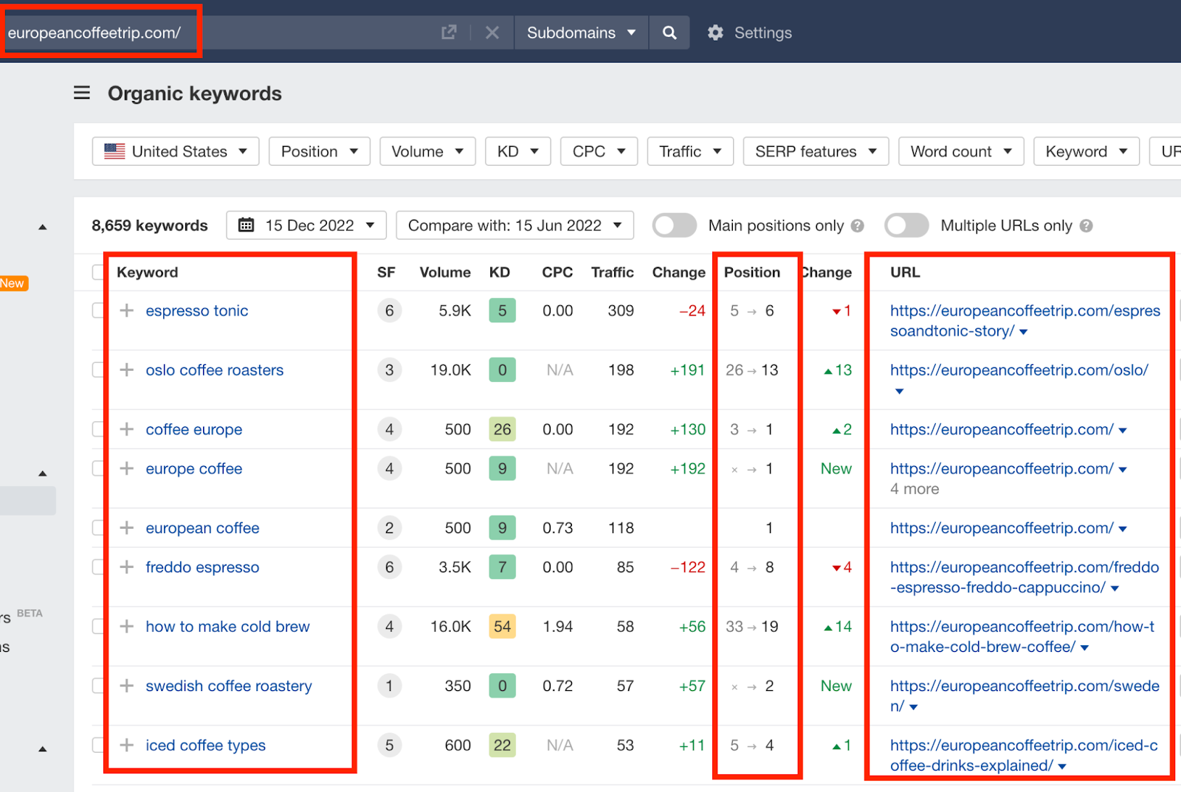This screenshot has width=1181, height=792.
Task: Open SERP features badge 2 for european coffee
Action: click(x=390, y=528)
